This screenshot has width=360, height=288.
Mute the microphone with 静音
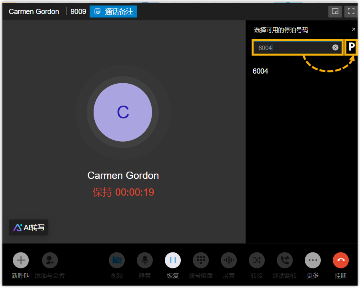click(x=145, y=260)
